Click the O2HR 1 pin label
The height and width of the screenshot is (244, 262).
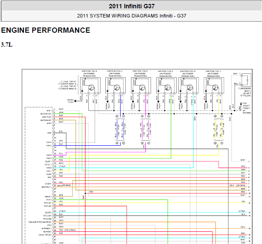[48, 162]
